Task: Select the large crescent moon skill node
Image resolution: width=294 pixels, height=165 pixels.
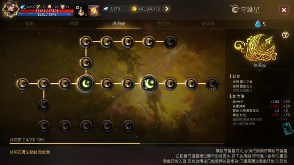Action: [86, 84]
